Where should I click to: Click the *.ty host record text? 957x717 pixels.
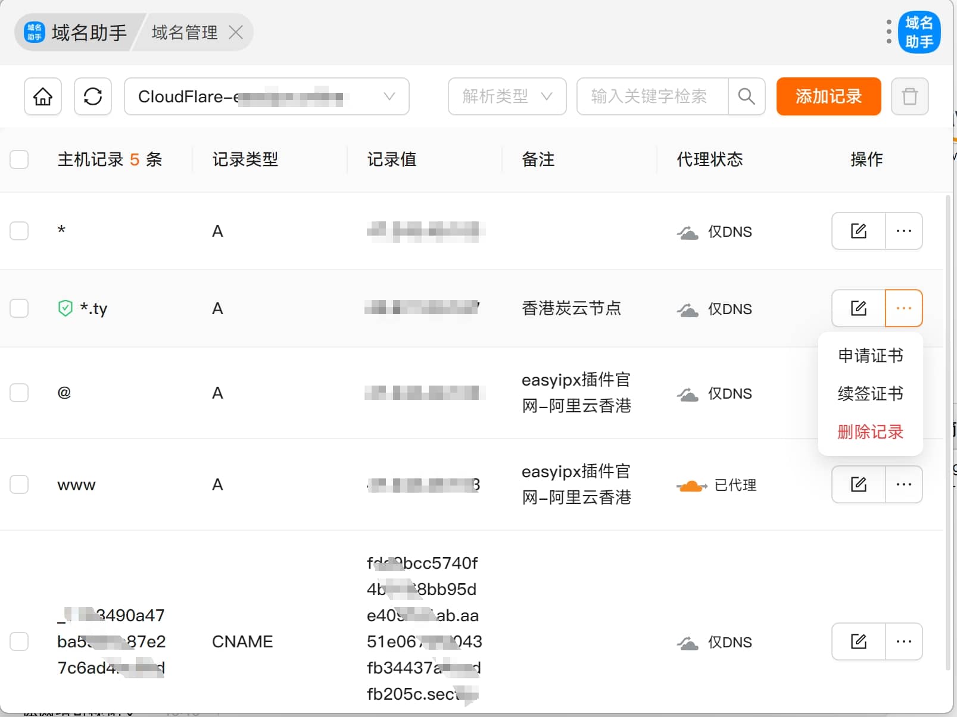[x=94, y=309]
